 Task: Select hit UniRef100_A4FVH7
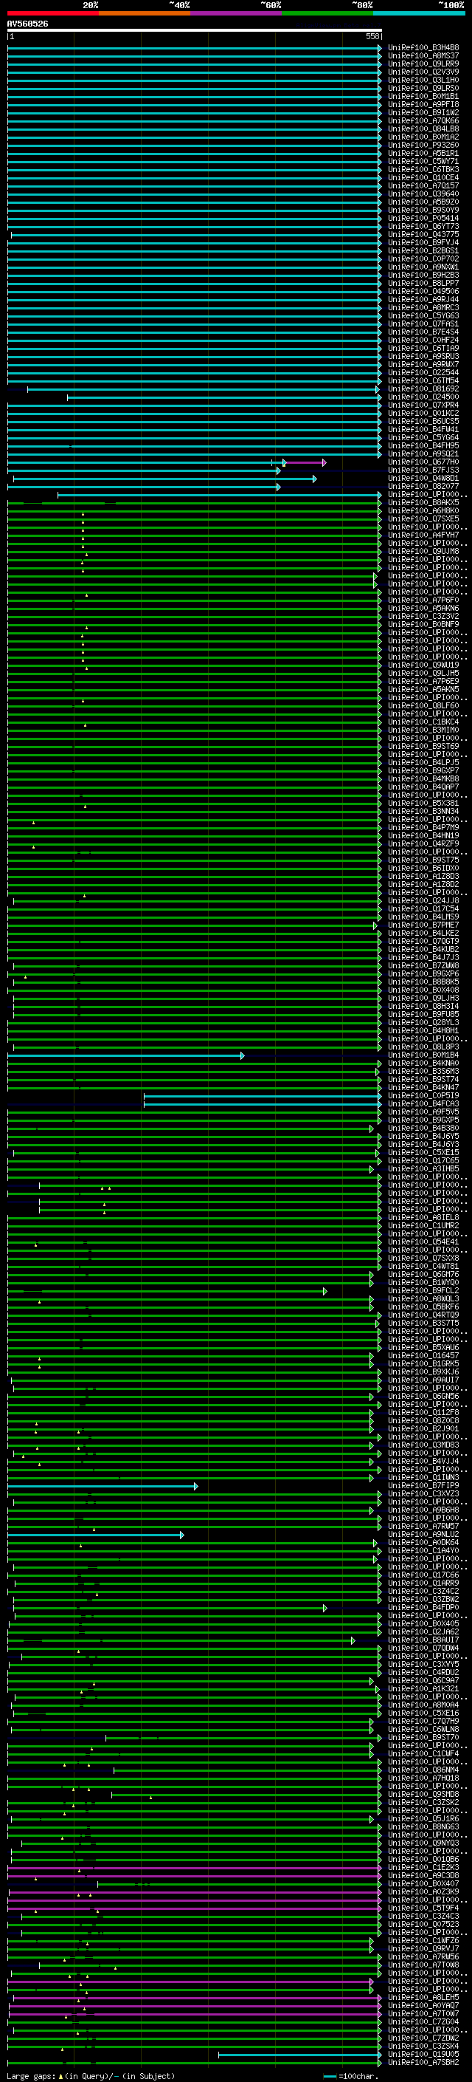423,535
